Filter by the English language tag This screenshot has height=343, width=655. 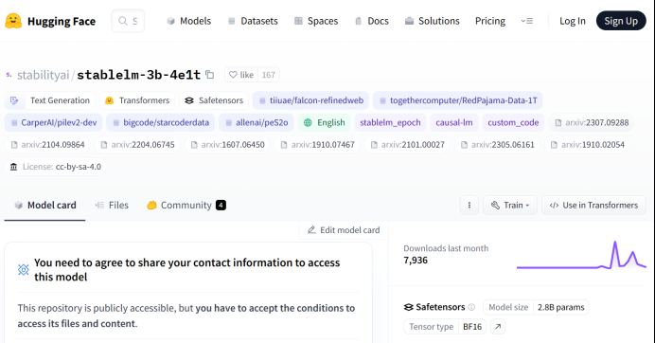click(x=325, y=122)
